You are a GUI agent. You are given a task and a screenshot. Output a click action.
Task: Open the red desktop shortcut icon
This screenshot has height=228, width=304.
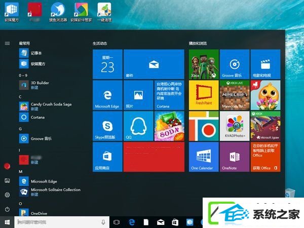34,12
